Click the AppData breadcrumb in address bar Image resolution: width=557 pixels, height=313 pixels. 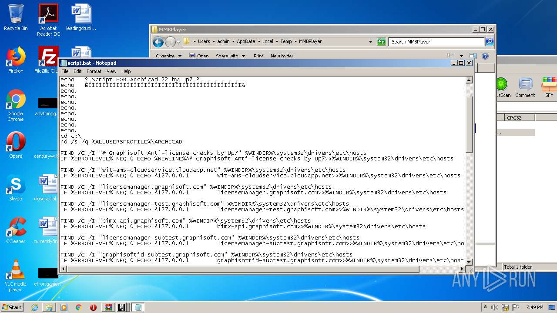tap(246, 41)
